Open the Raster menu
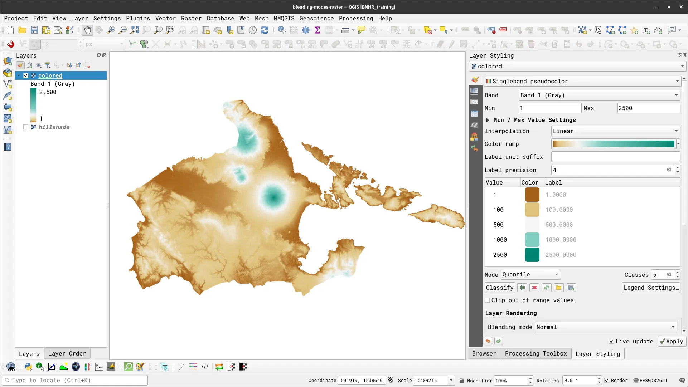The image size is (688, 387). click(x=191, y=18)
